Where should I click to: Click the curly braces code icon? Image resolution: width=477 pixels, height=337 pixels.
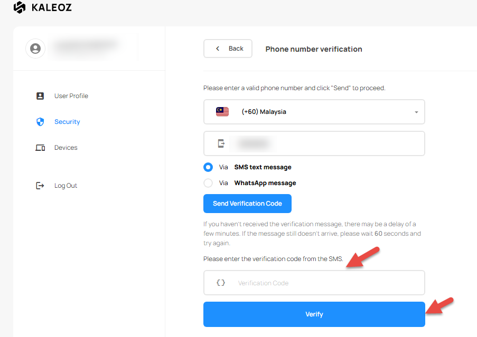tap(221, 283)
